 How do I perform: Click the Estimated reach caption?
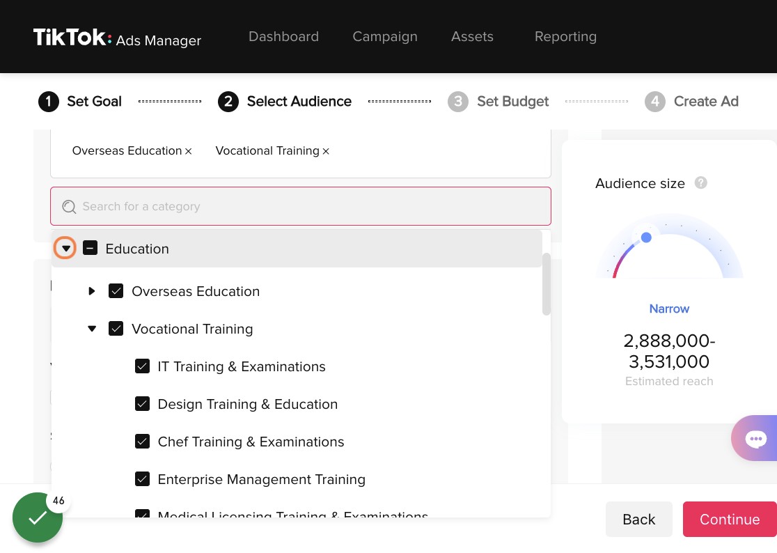click(669, 381)
